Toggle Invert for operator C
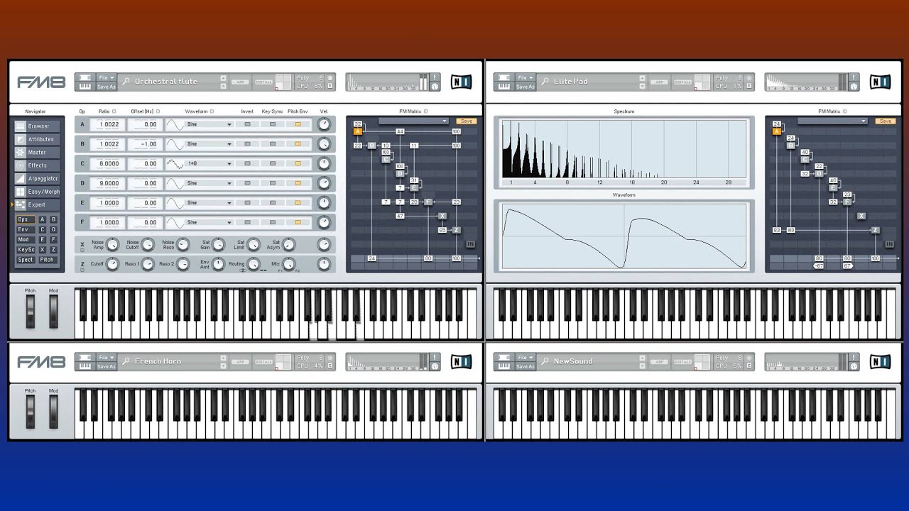This screenshot has width=909, height=511. click(247, 163)
